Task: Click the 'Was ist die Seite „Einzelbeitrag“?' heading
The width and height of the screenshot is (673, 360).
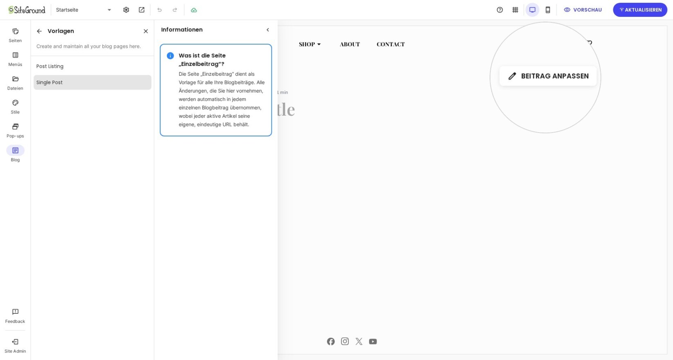Action: (x=202, y=60)
